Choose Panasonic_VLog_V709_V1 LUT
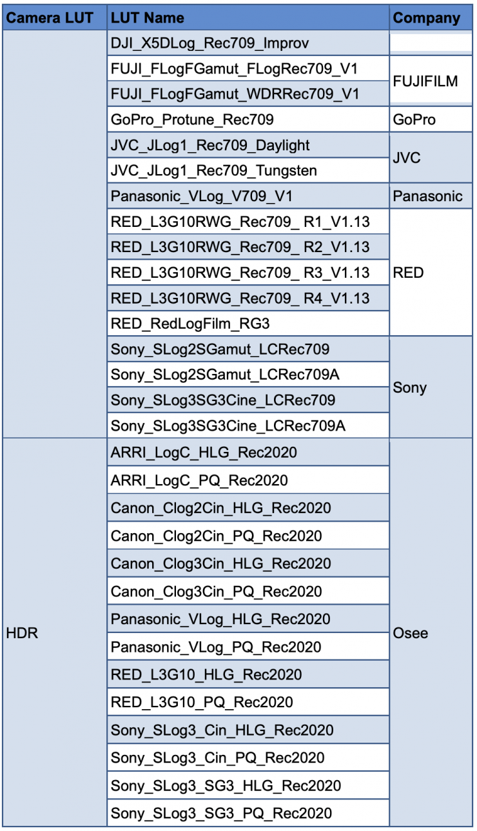Screen dimensions: 477x831 click(x=202, y=196)
